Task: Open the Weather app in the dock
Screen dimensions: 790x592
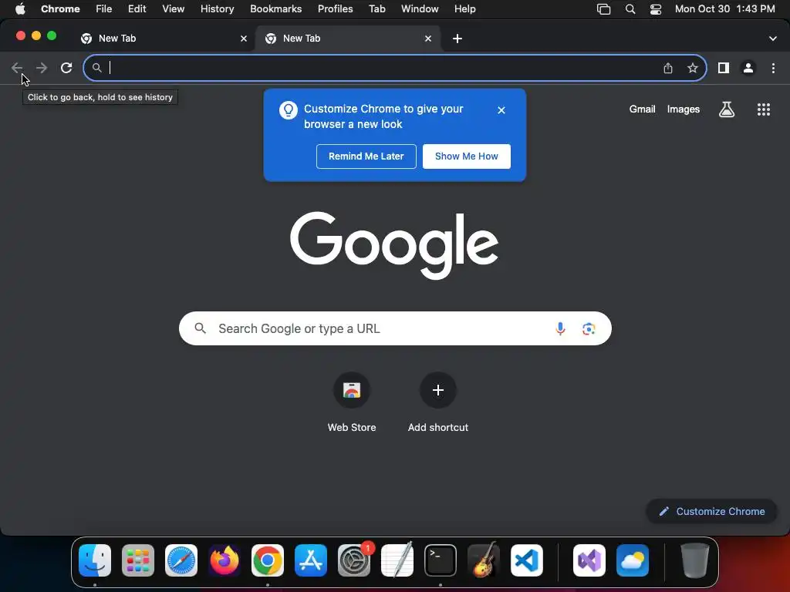Action: coord(633,560)
